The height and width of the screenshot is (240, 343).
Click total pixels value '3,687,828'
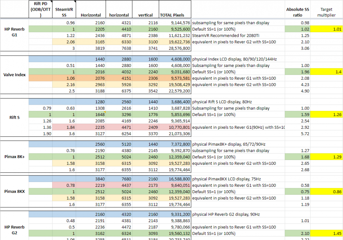point(175,108)
